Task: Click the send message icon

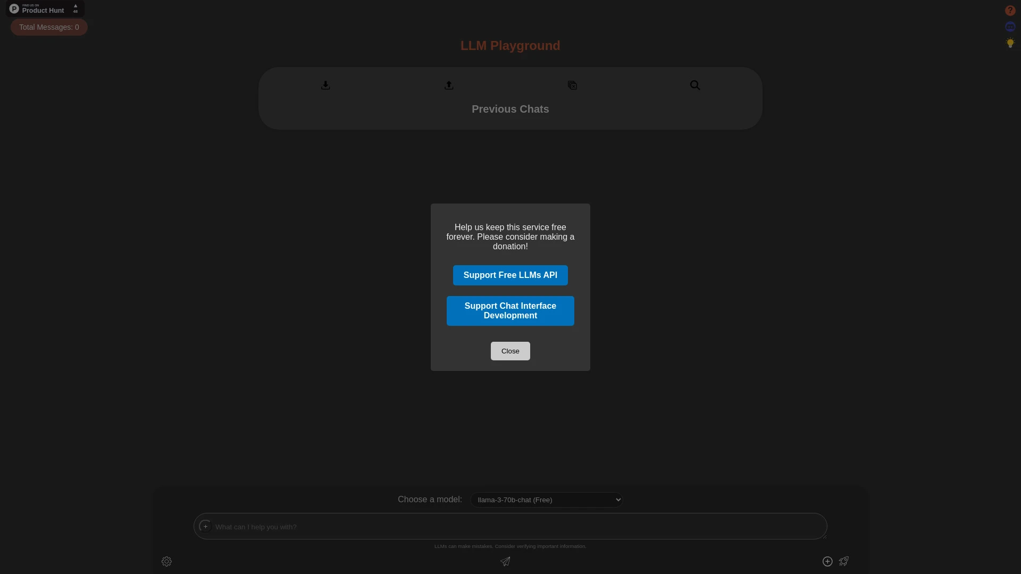Action: click(505, 561)
